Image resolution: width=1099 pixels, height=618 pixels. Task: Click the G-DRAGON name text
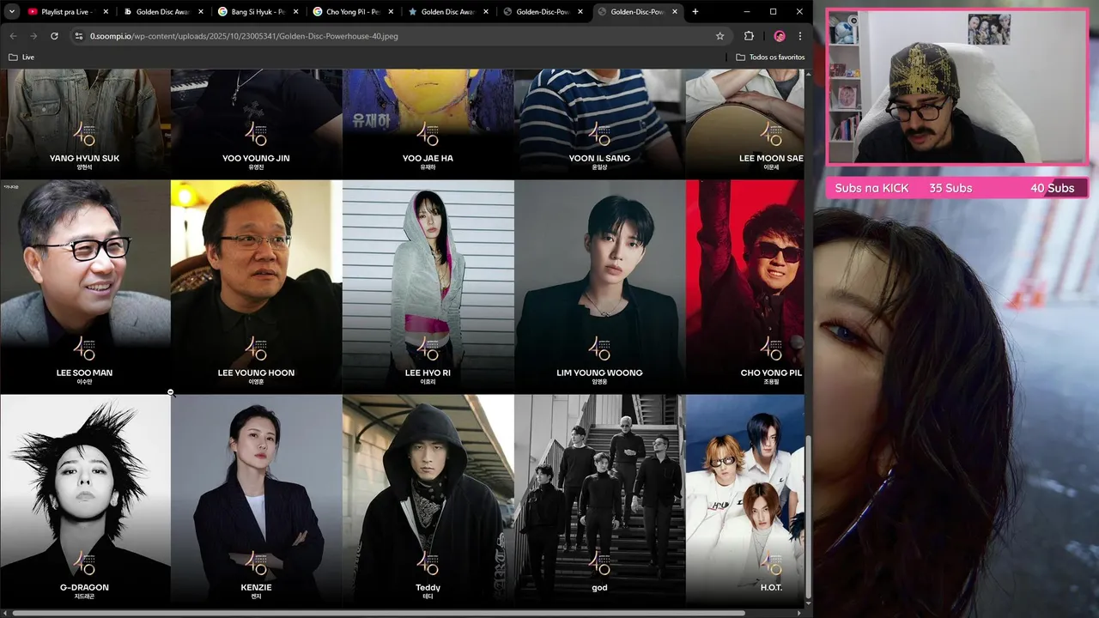point(84,587)
